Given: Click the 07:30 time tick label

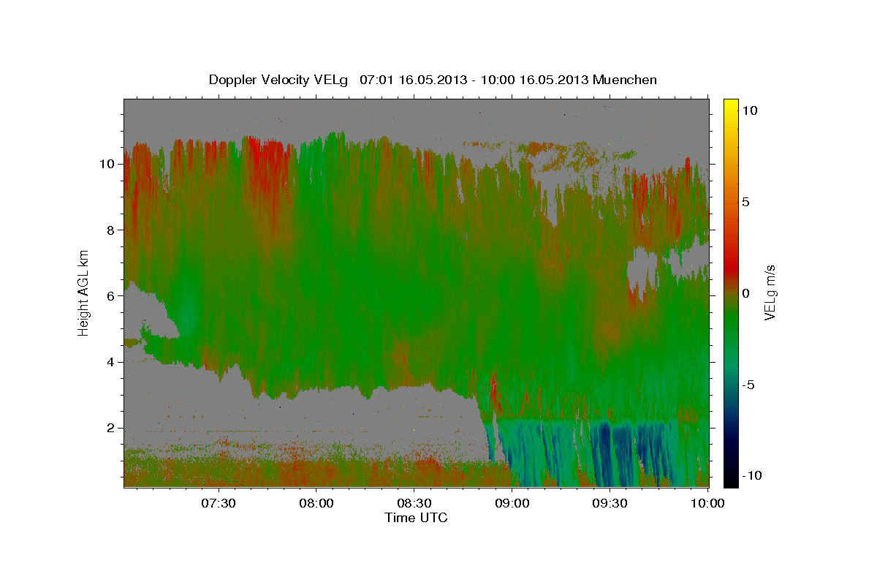Looking at the screenshot, I should click(219, 503).
